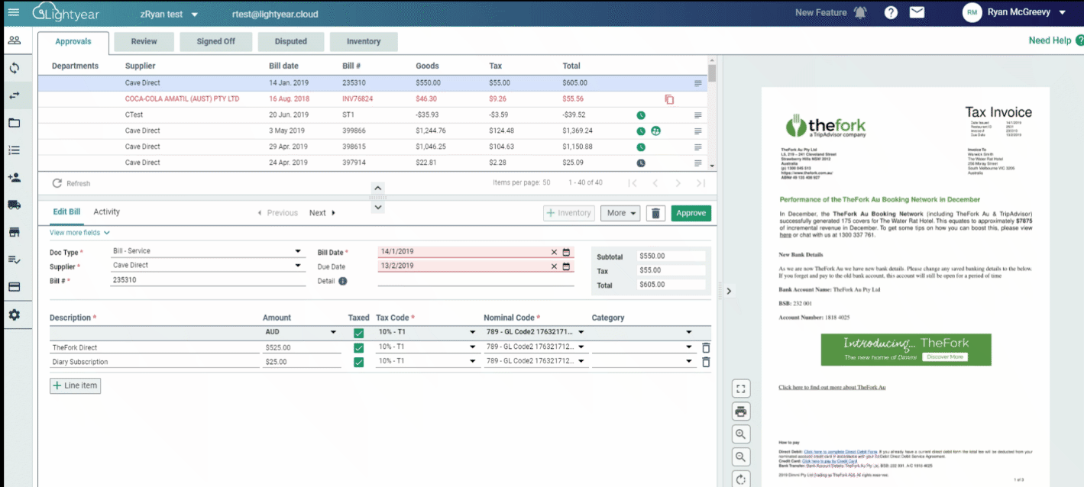
Task: Click the green clock icon on CTest row
Action: 641,115
